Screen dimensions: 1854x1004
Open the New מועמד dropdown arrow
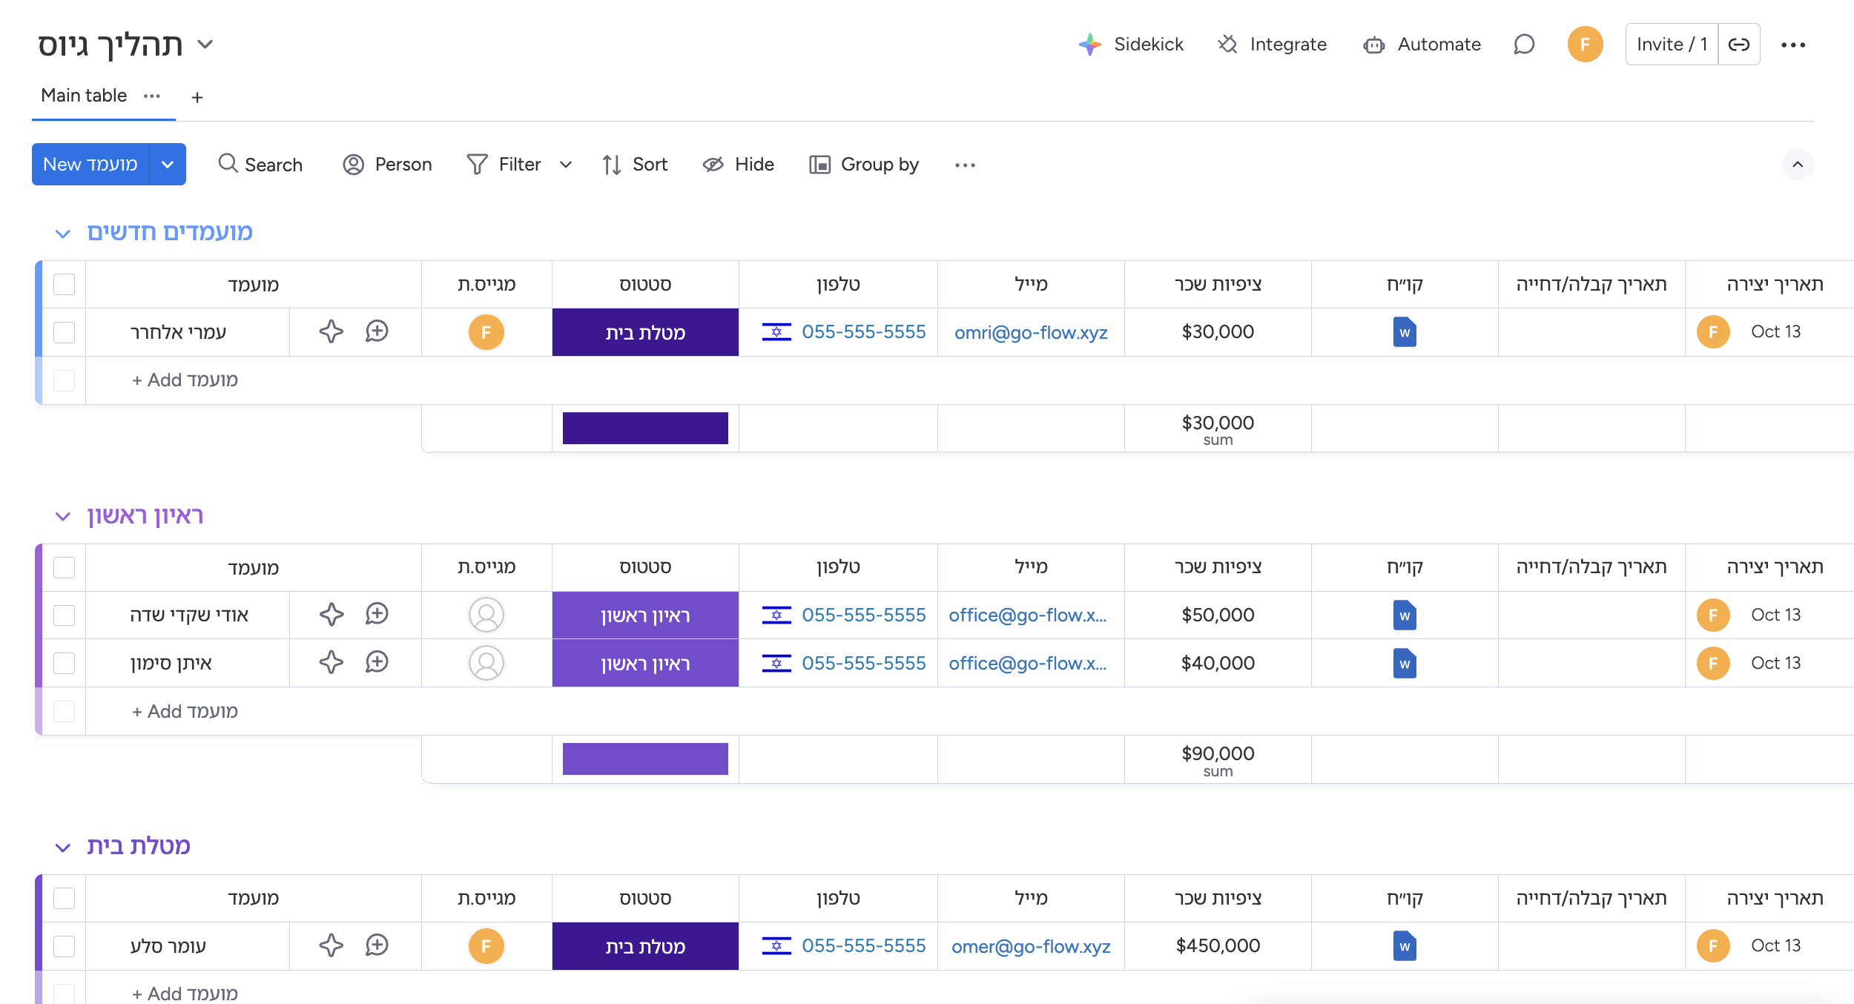pyautogui.click(x=168, y=165)
